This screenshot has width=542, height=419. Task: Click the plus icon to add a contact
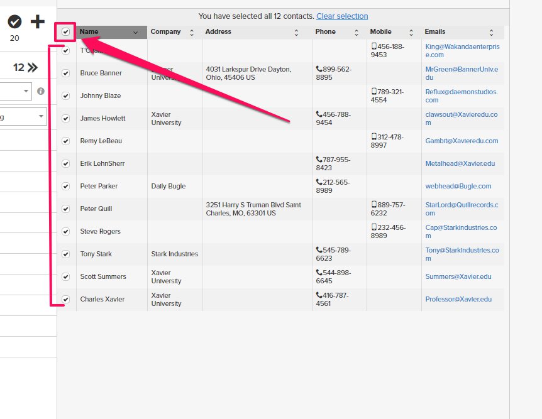point(38,22)
